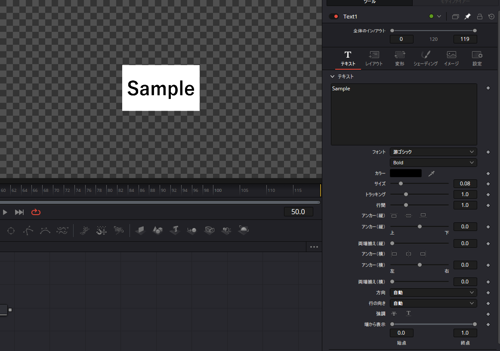Viewport: 500px width, 351px height.
Task: Toggle loop playback in the transport controls
Action: tap(36, 212)
